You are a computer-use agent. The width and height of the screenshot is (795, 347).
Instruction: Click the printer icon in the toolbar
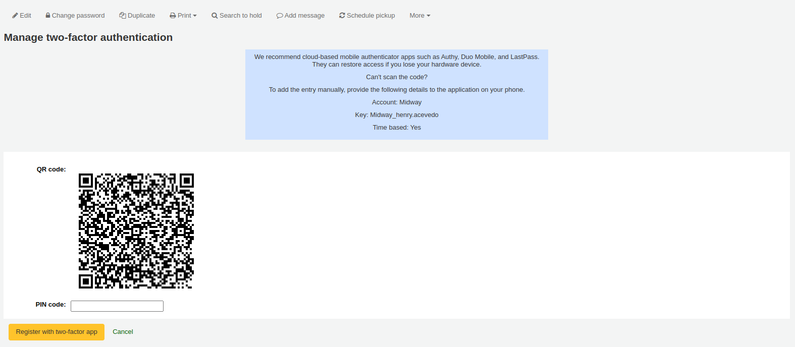tap(173, 16)
